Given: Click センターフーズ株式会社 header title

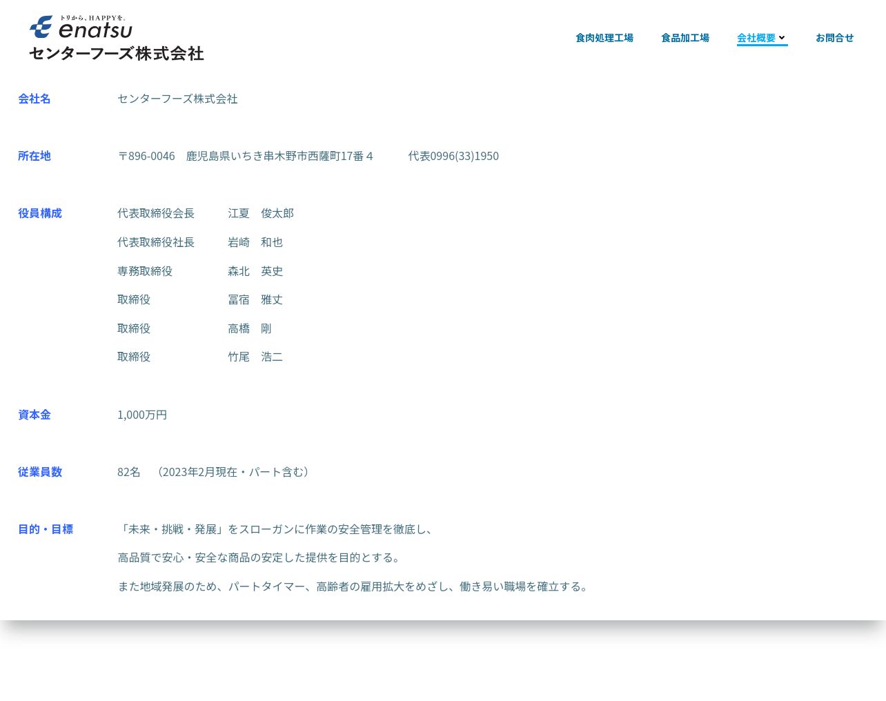Looking at the screenshot, I should click(x=117, y=53).
